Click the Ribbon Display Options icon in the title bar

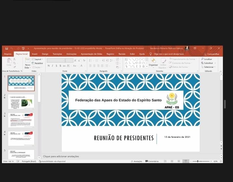(x=195, y=48)
